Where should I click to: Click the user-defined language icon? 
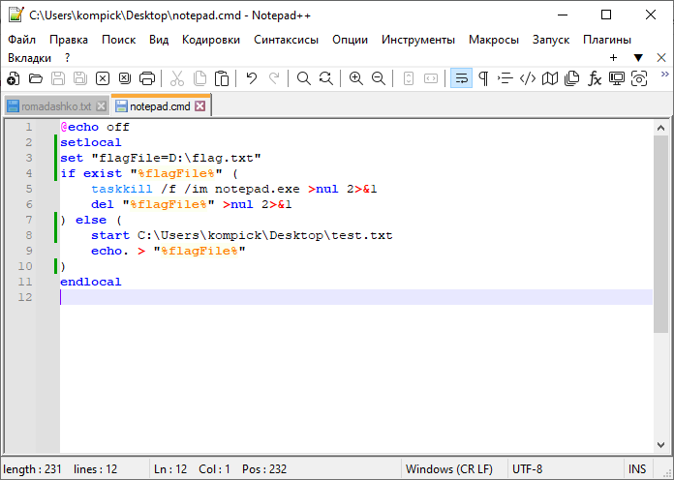(528, 78)
